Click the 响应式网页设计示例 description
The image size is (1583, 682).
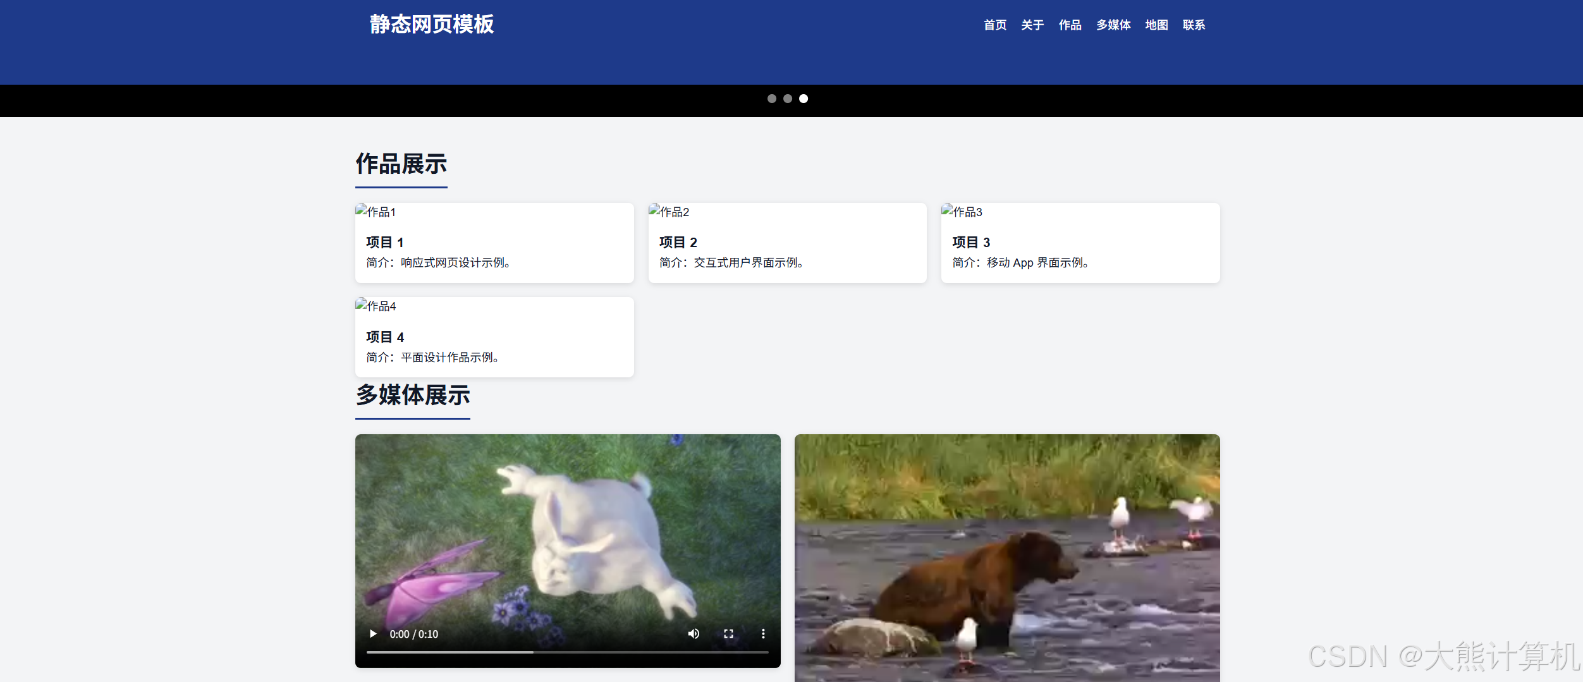(x=439, y=262)
